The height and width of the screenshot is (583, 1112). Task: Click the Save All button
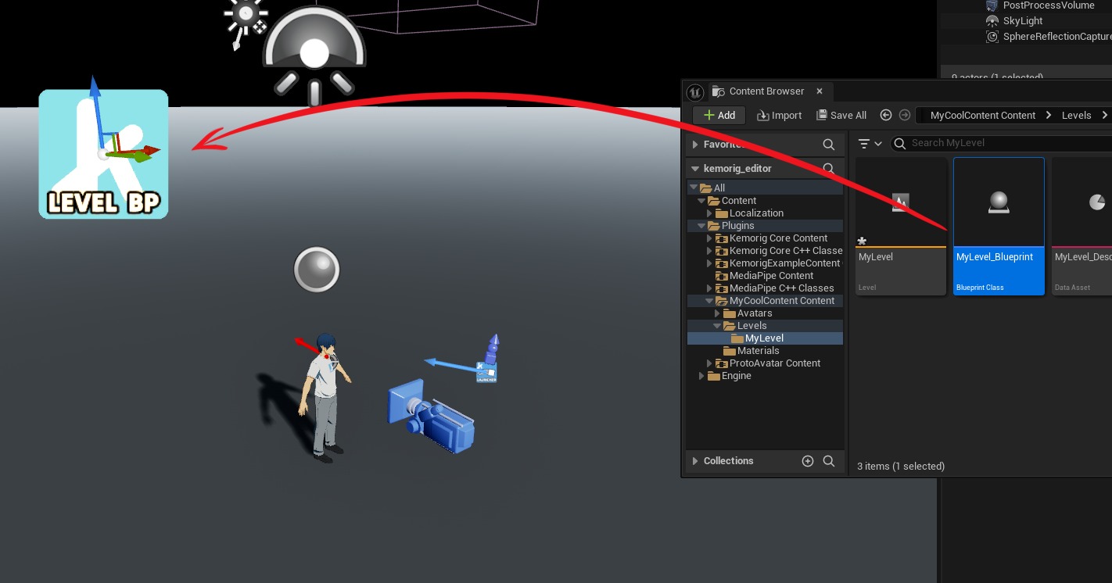(841, 115)
